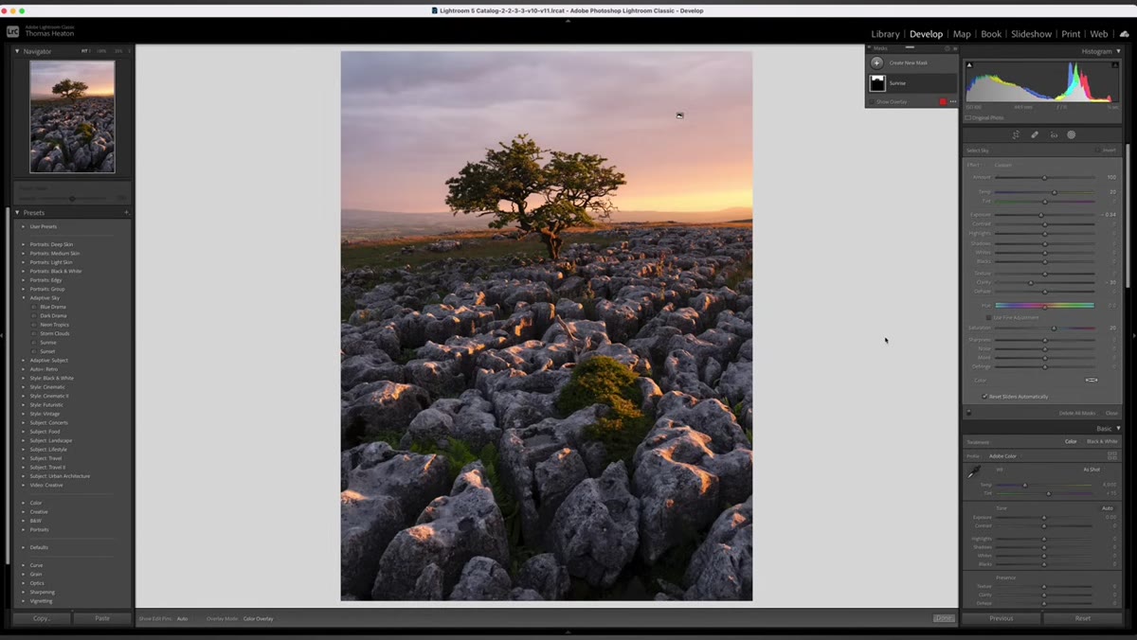Open the Book module
Viewport: 1137px width, 640px height.
pos(991,34)
